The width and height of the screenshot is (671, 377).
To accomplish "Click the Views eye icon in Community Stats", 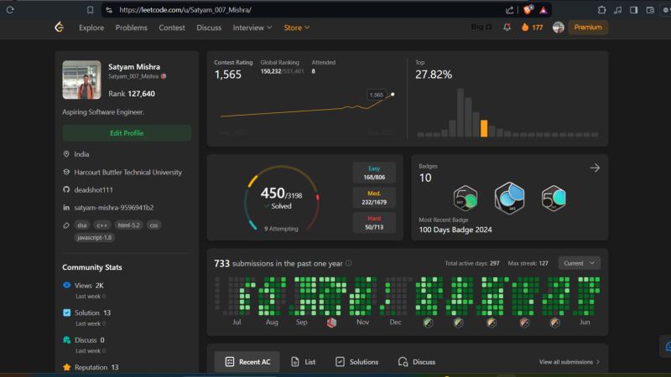I will click(x=67, y=285).
